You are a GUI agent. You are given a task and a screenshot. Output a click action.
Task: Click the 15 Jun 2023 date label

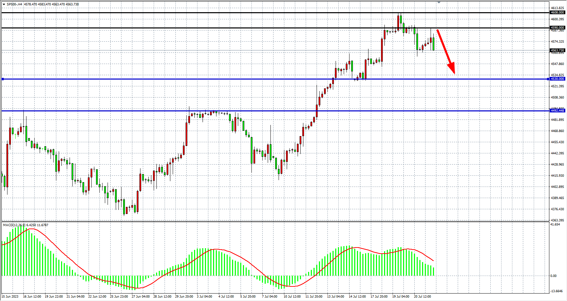pos(10,297)
